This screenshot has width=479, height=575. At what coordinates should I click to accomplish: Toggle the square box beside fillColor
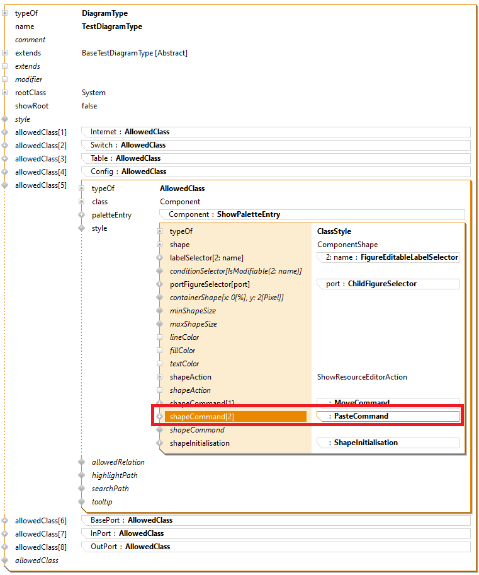[x=159, y=351]
